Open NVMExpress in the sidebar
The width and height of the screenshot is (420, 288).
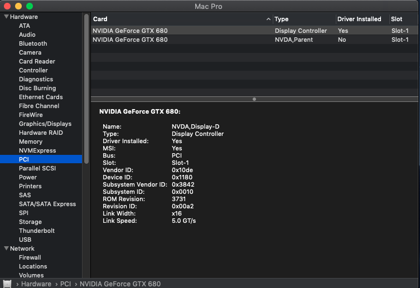[x=37, y=150]
